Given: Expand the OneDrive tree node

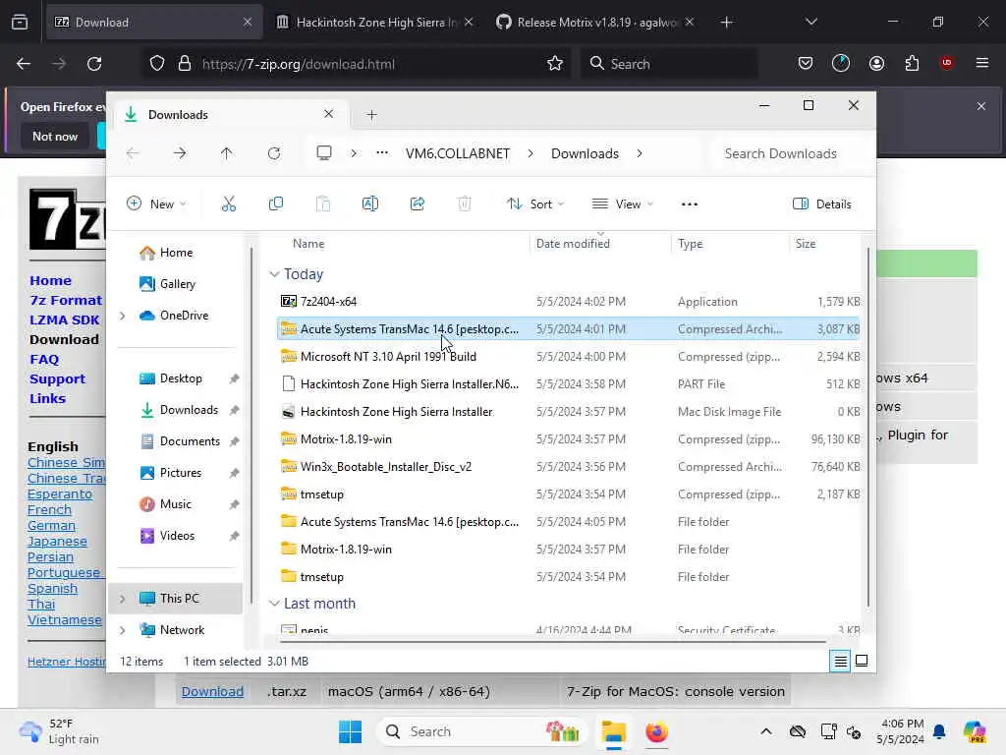Looking at the screenshot, I should tap(123, 316).
